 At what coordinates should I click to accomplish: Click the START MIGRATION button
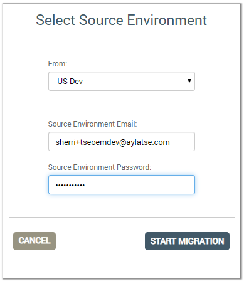[187, 241]
